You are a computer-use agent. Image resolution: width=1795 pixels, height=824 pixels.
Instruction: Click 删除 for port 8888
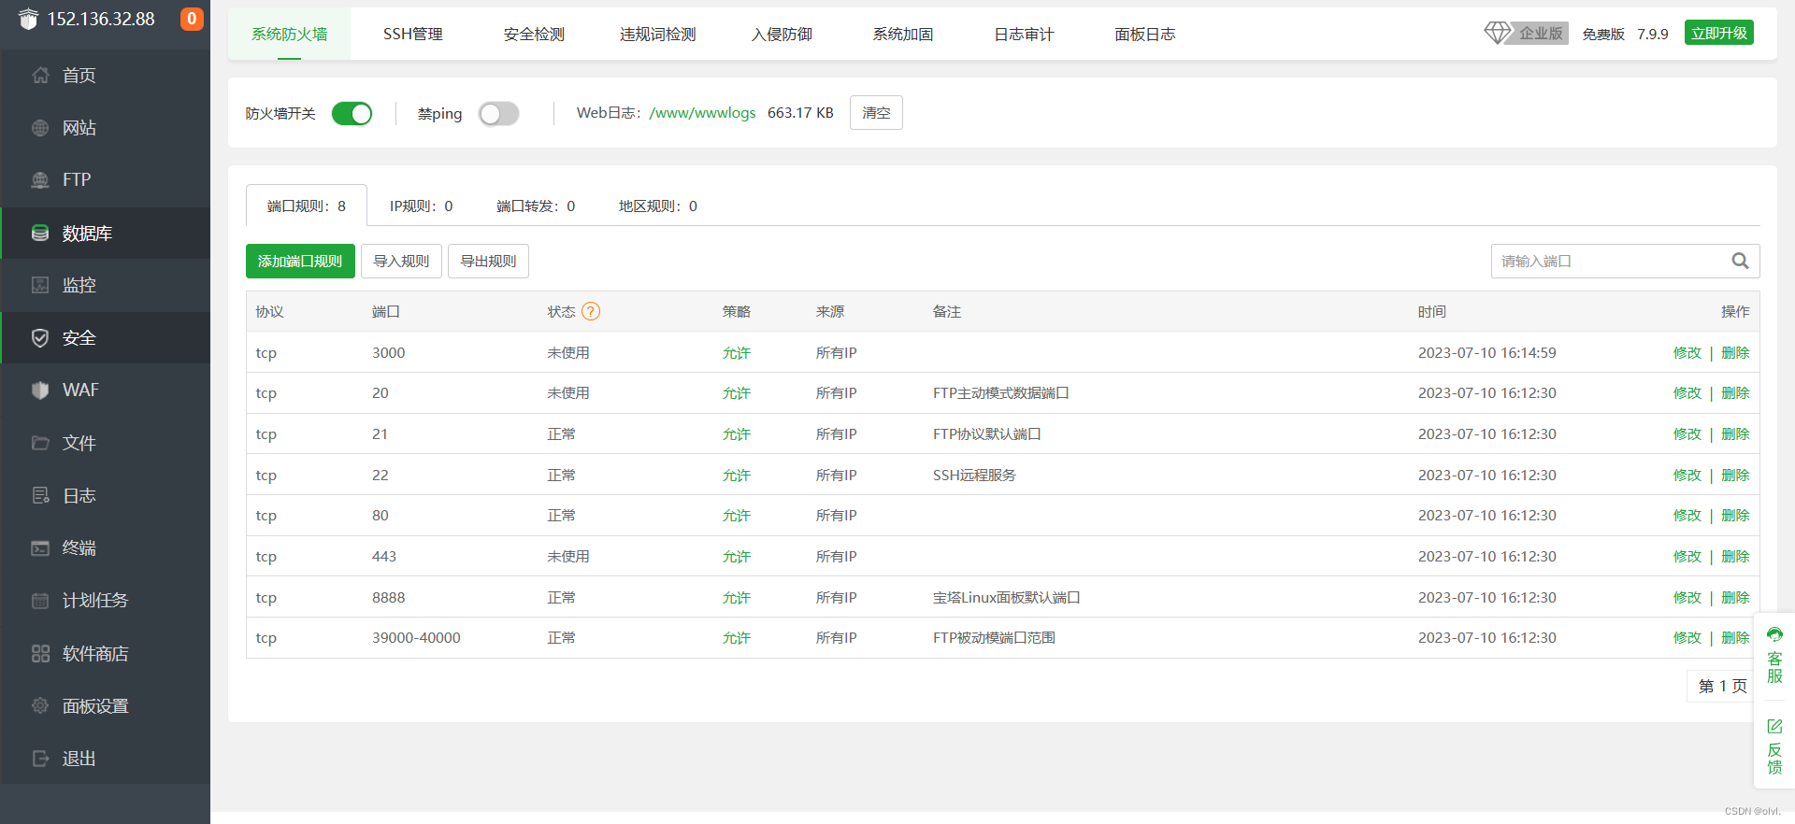pyautogui.click(x=1735, y=598)
